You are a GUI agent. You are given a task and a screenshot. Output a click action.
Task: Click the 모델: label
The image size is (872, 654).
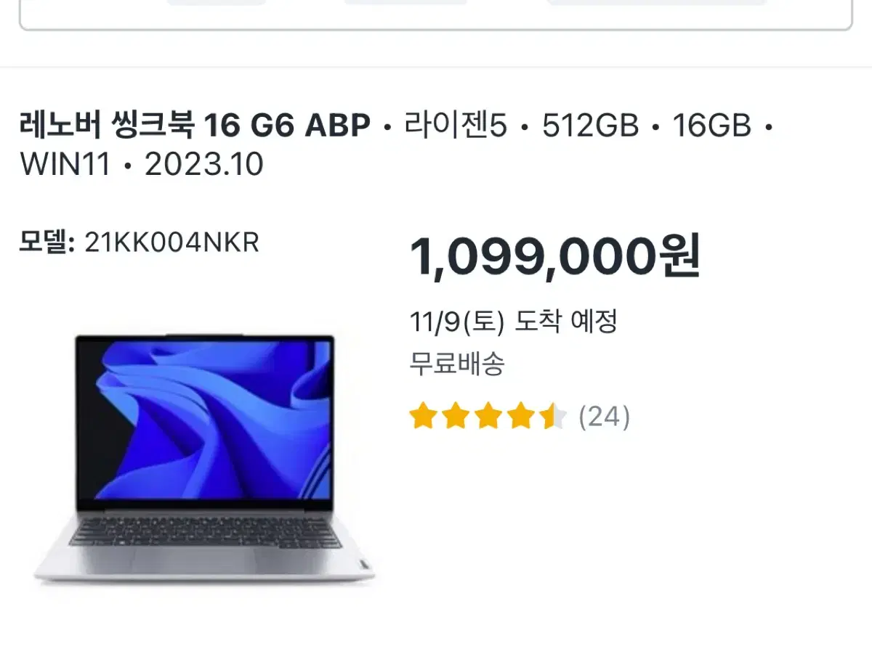pyautogui.click(x=47, y=242)
